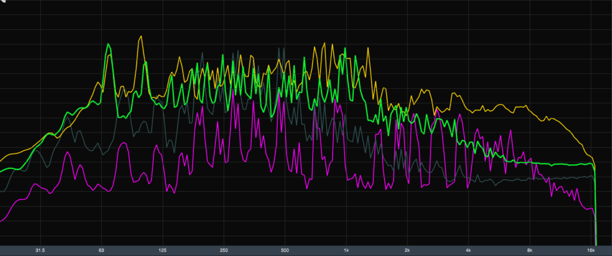Select the yellow curve's plateau between 4k and 8k
The width and height of the screenshot is (612, 256).
[496, 108]
